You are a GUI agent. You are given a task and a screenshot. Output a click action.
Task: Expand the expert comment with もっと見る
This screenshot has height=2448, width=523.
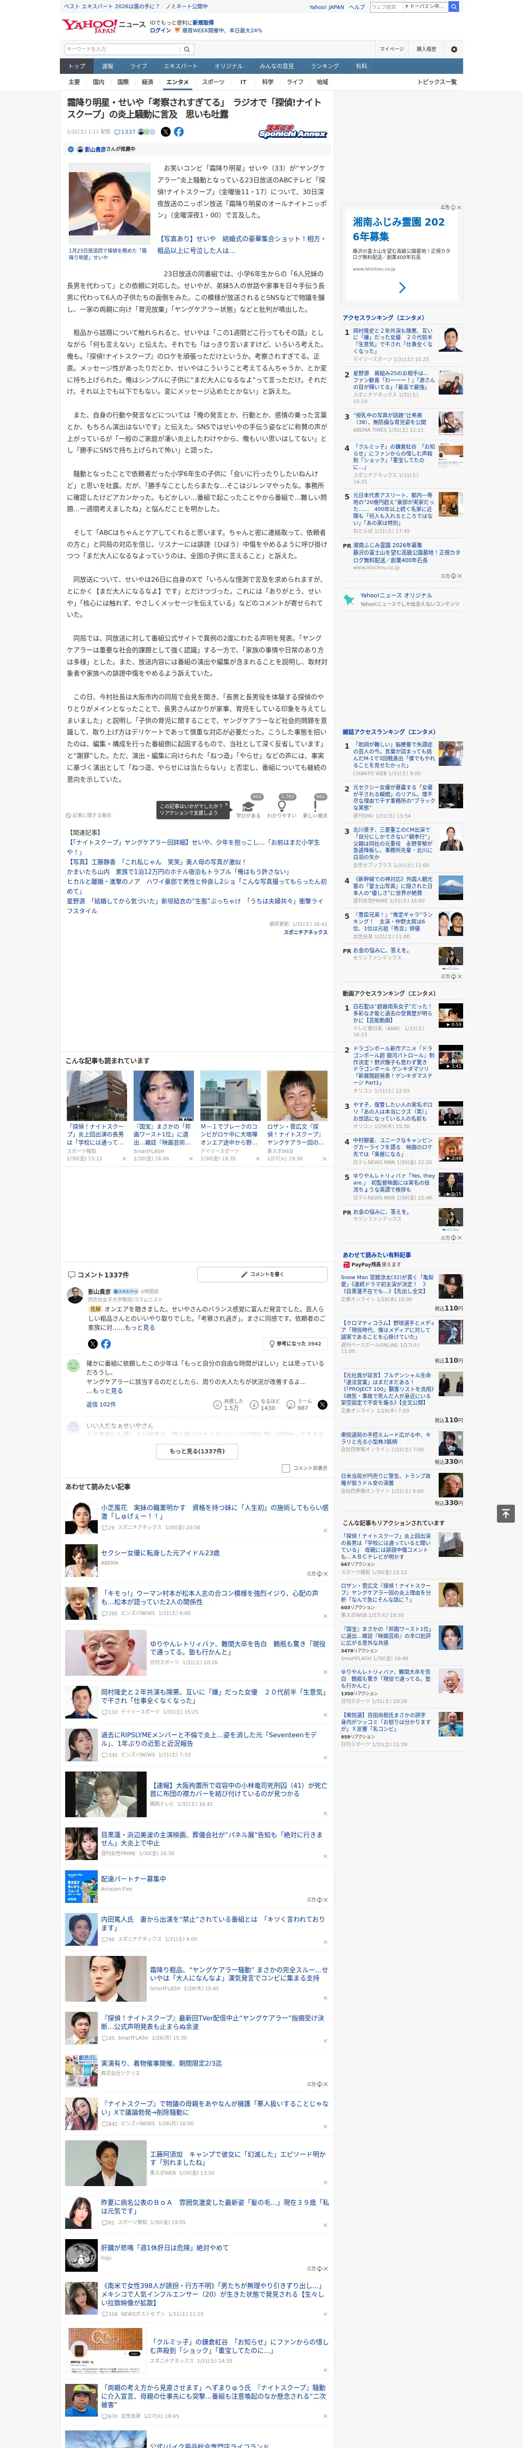(140, 1328)
